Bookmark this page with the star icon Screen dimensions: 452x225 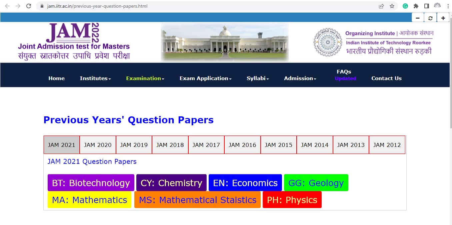[392, 6]
